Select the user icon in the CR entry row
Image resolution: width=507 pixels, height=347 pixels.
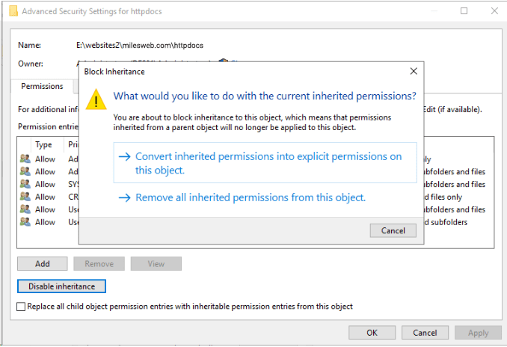tap(25, 197)
